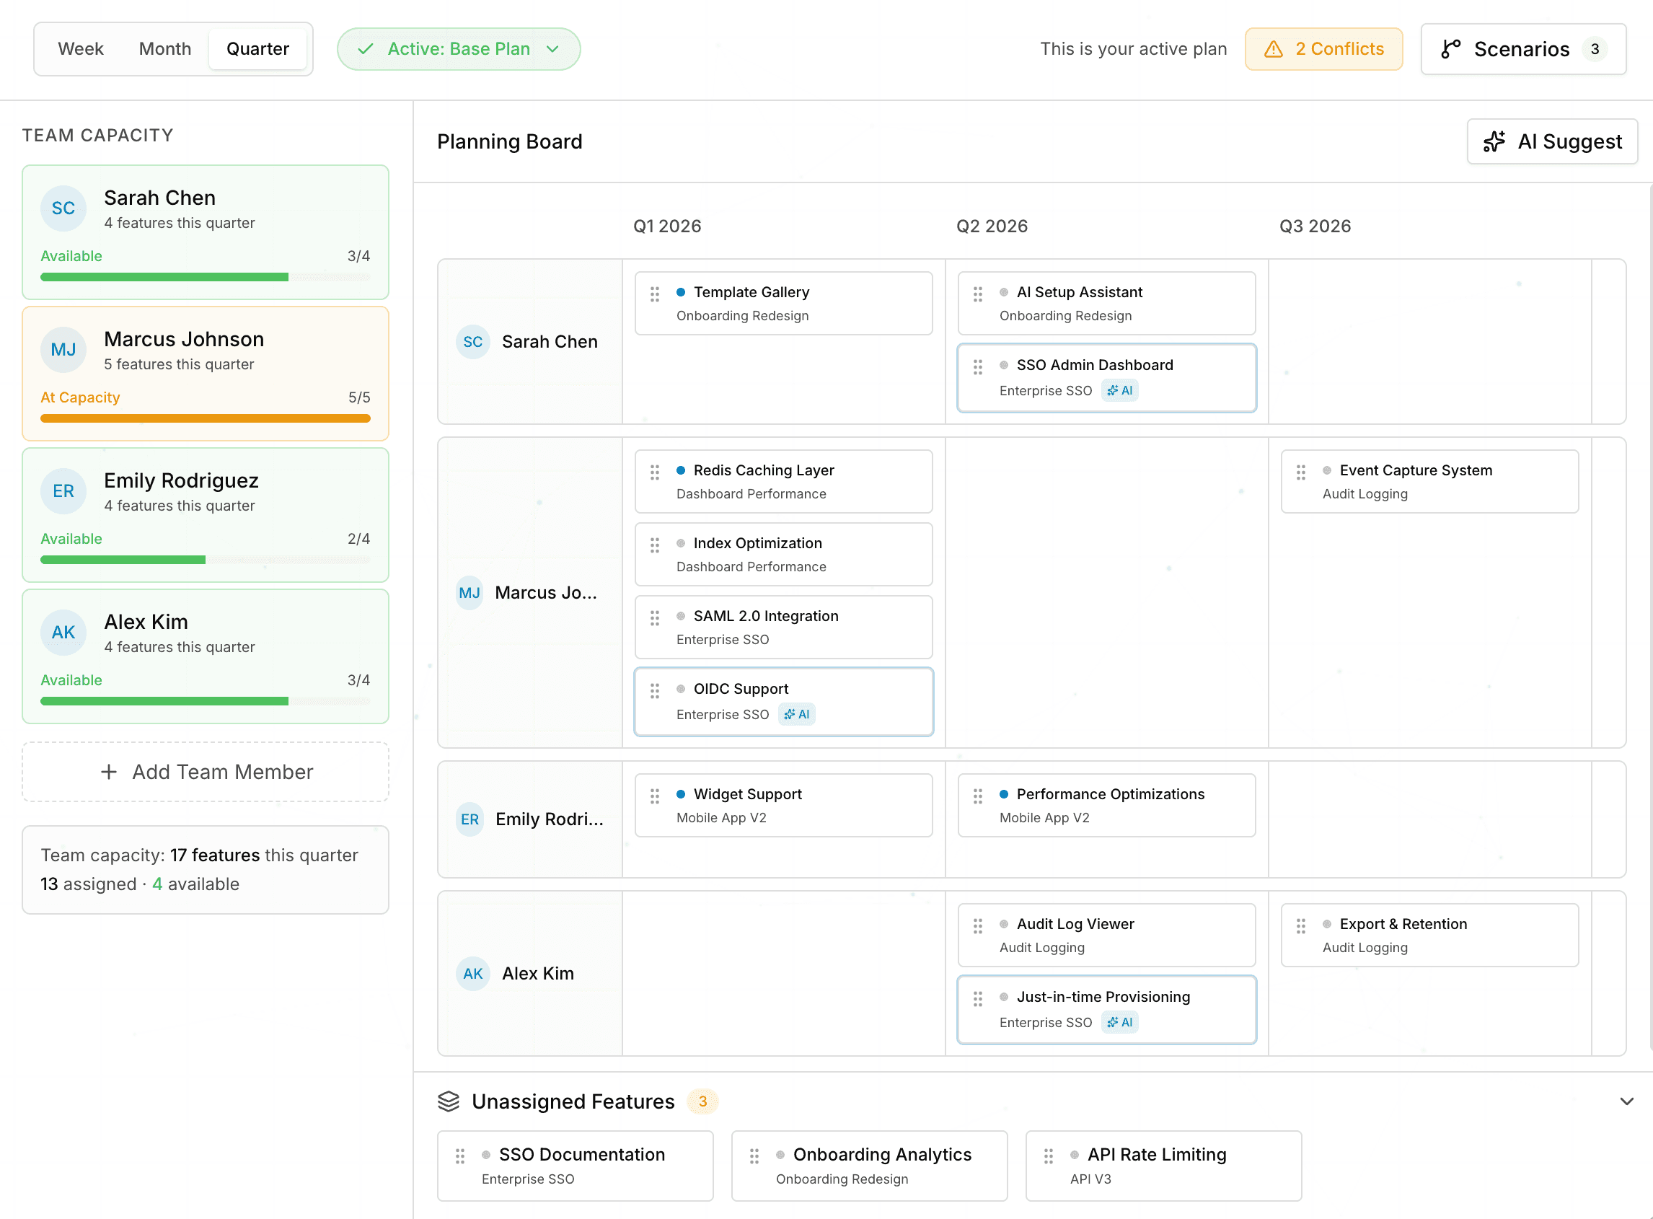This screenshot has height=1219, width=1653.
Task: Click the Add Team Member button
Action: click(205, 772)
